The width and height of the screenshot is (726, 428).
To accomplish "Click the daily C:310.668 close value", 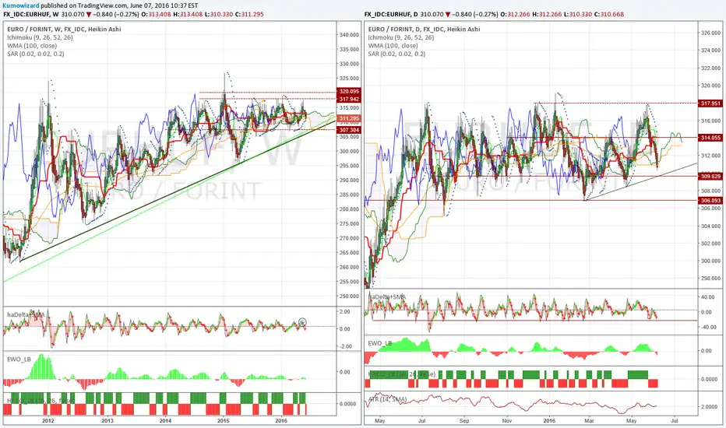I will click(x=609, y=14).
